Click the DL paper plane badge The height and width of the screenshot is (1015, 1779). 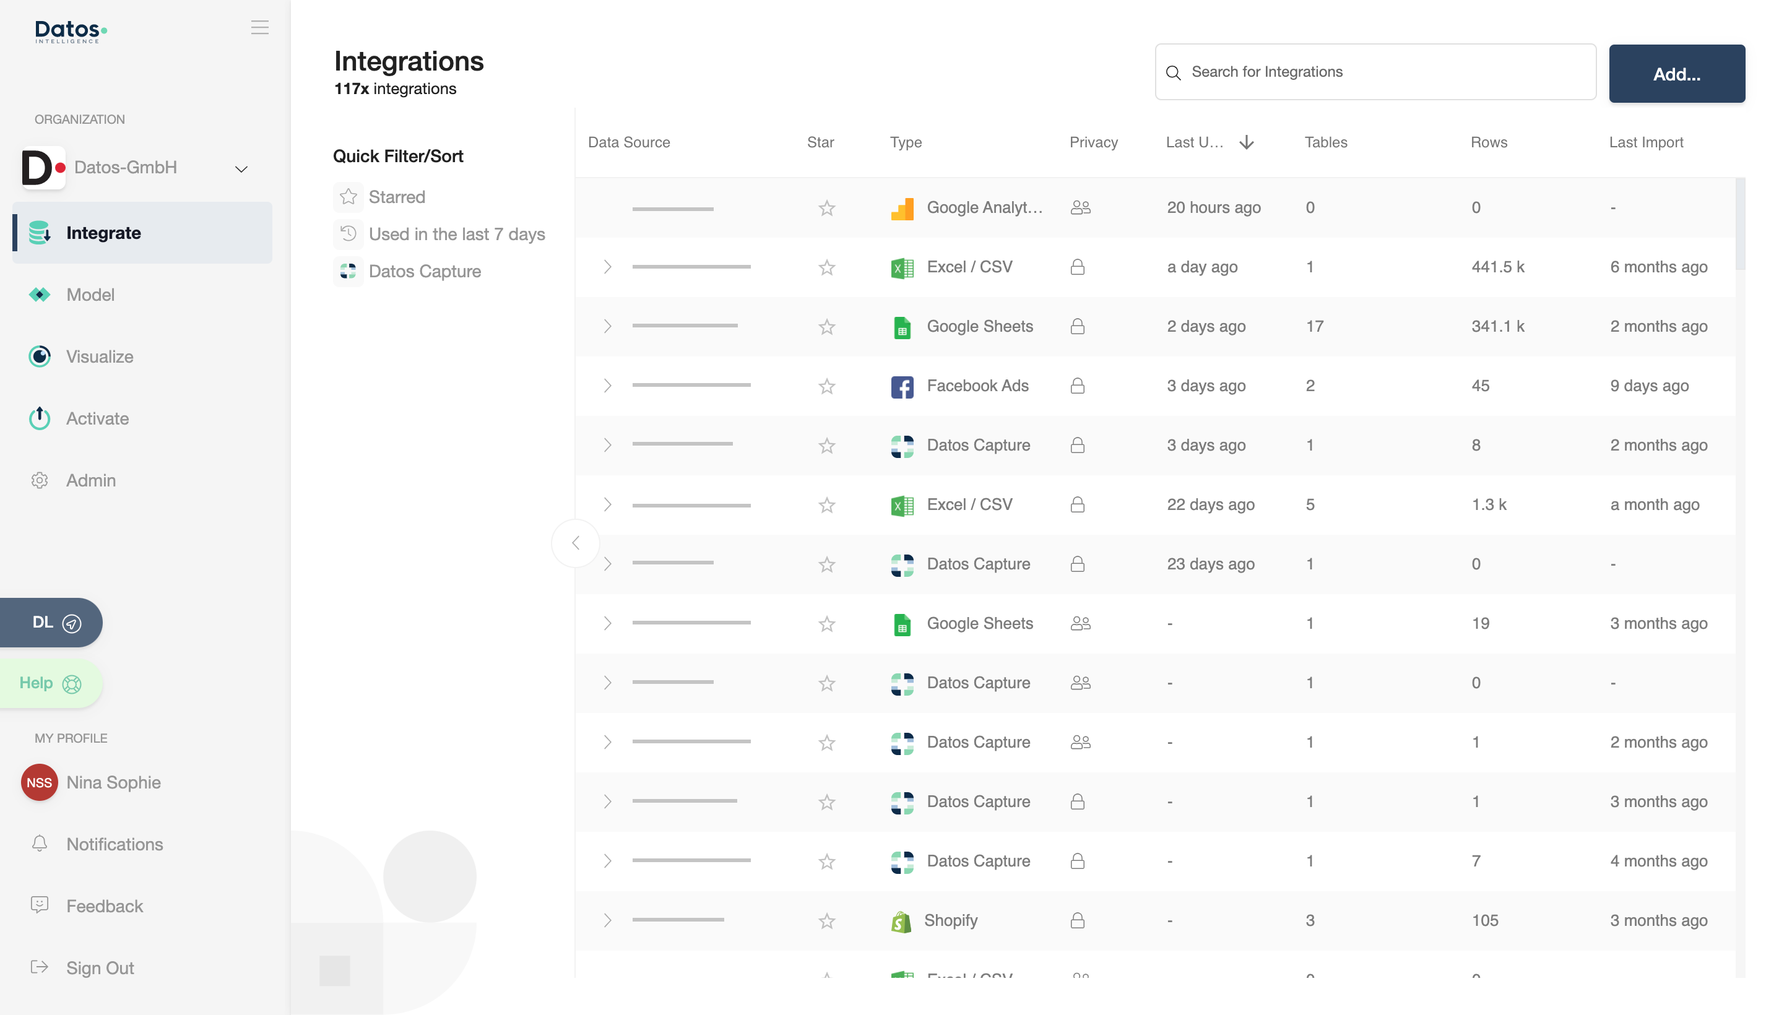[x=50, y=623]
